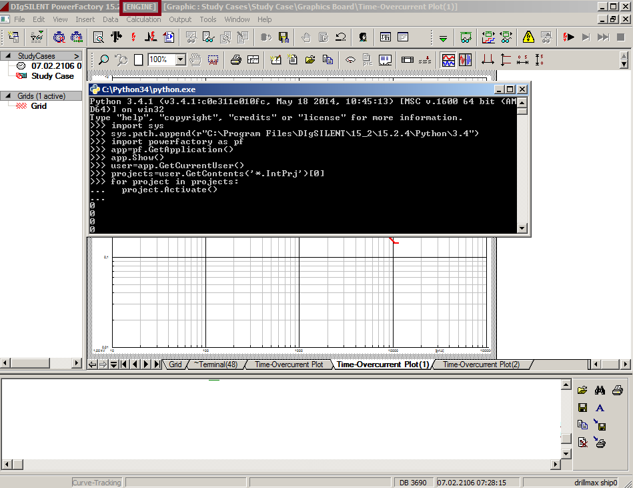Click the magnifier zoom-in tool
This screenshot has height=488, width=633.
coord(103,59)
